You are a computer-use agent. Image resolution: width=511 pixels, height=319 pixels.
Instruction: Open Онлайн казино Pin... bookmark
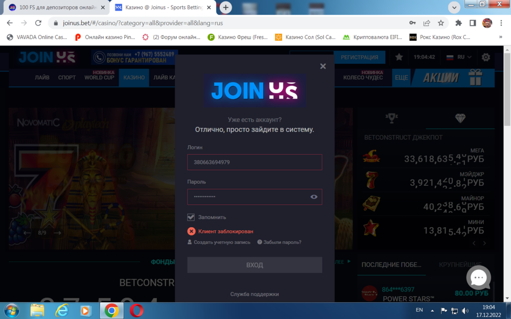point(105,37)
